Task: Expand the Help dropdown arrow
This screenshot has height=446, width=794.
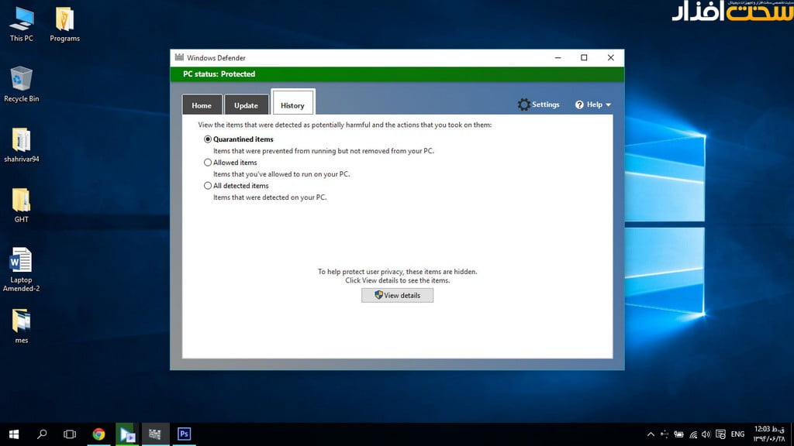Action: point(608,105)
